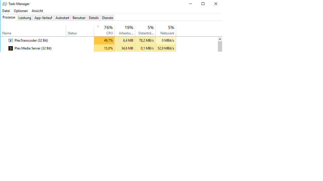The width and height of the screenshot is (323, 181).
Task: Click the 0 MBit/s network cell
Action: pos(166,41)
